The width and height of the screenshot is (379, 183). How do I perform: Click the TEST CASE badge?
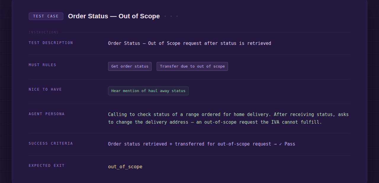click(46, 16)
